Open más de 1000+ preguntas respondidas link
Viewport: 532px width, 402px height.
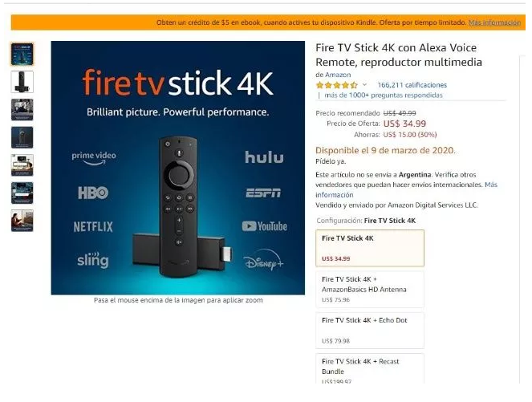tap(384, 95)
